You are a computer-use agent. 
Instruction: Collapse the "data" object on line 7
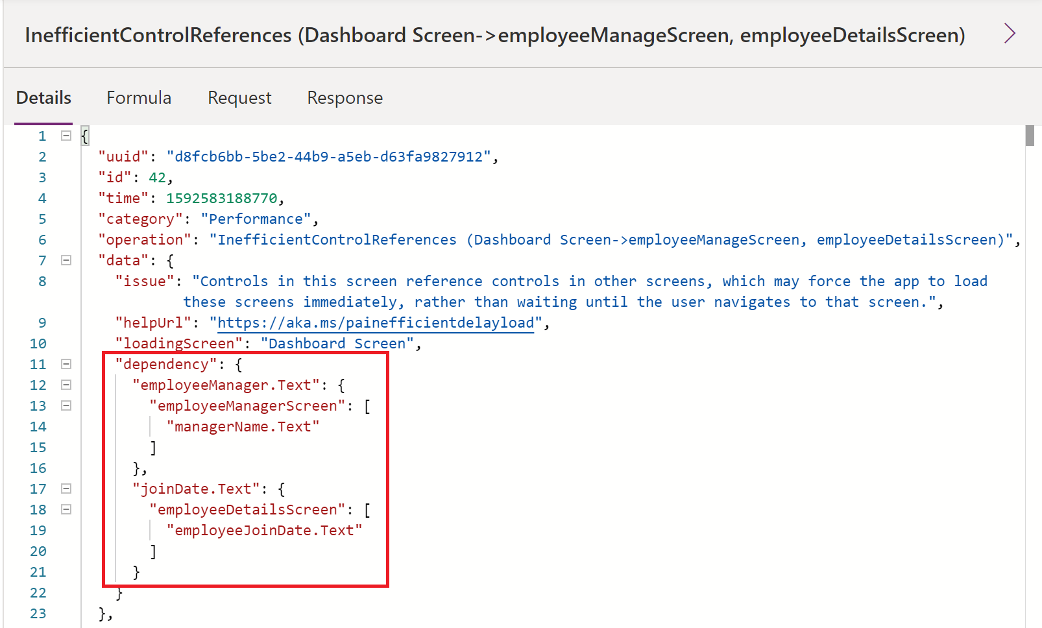click(x=66, y=260)
